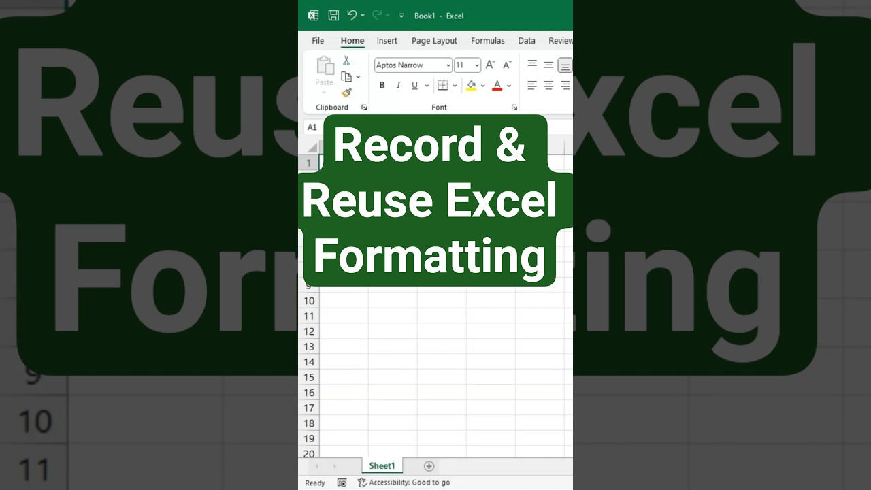Click the Save icon in title bar

click(333, 15)
